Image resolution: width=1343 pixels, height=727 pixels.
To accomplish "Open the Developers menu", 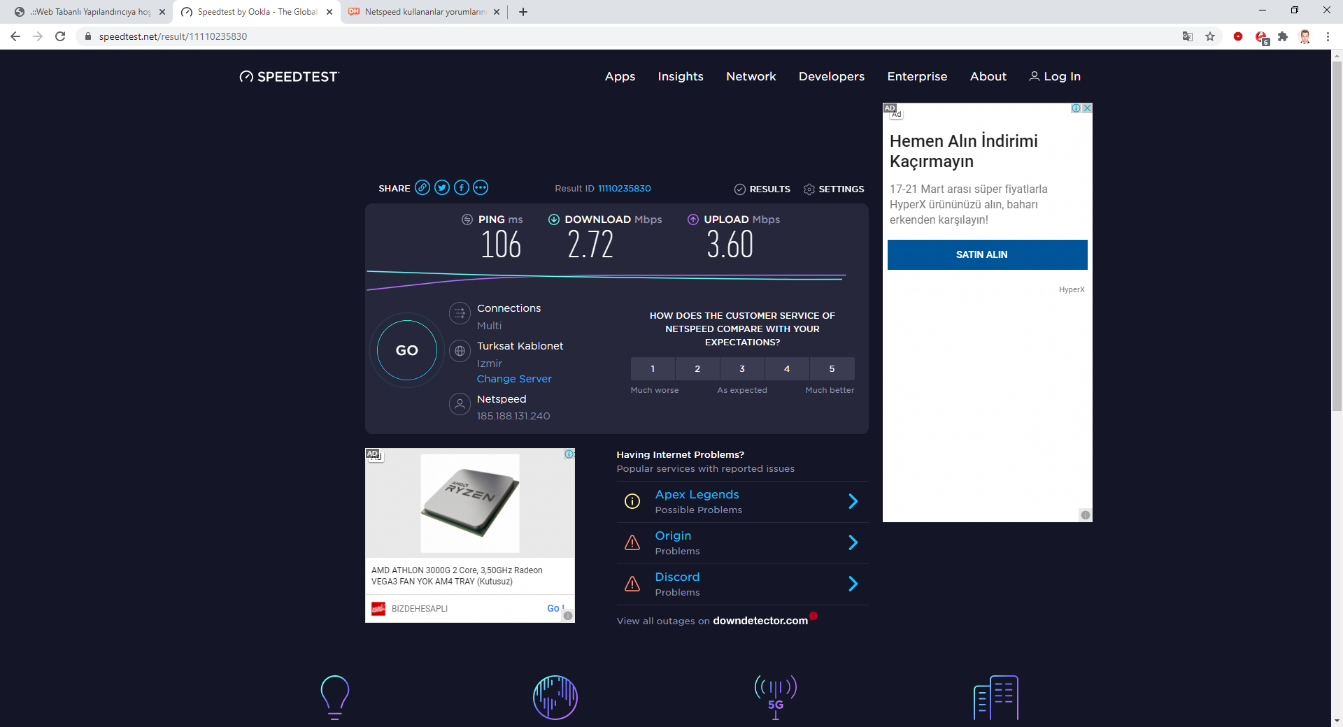I will click(x=832, y=76).
